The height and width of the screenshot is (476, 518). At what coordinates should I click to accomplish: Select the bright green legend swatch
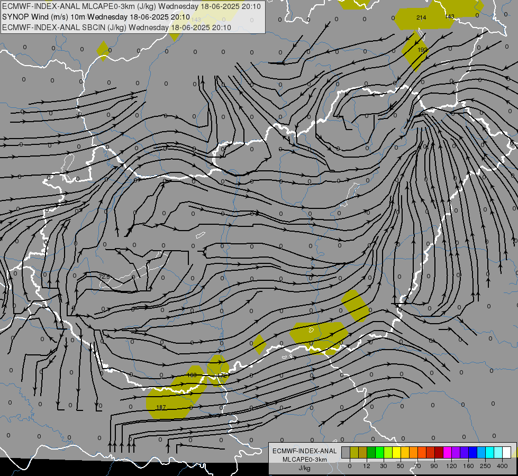(379, 452)
